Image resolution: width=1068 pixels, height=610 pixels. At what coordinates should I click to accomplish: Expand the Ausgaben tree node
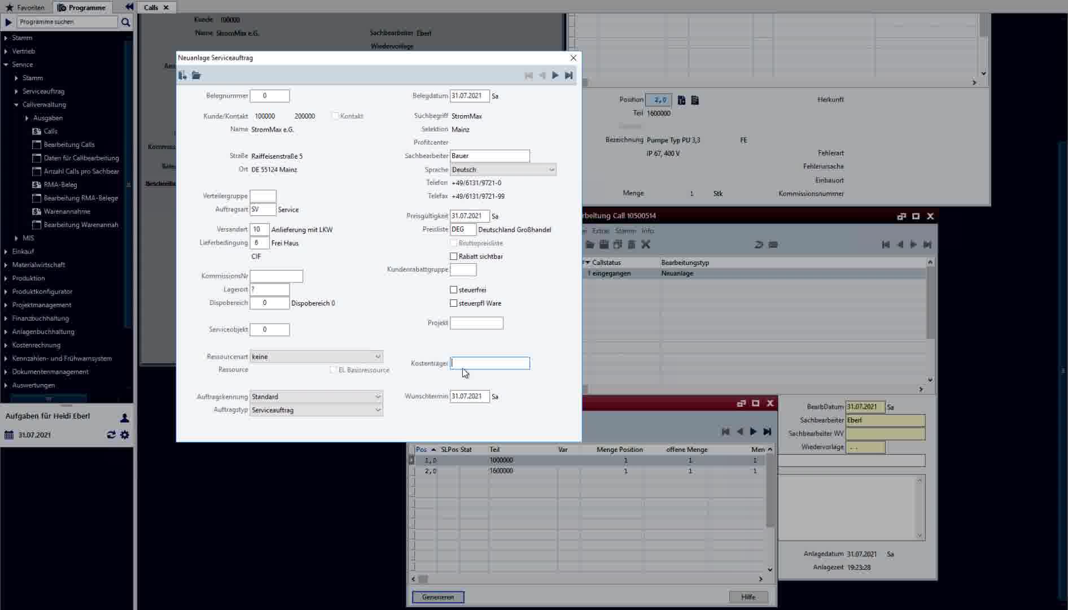tap(27, 118)
